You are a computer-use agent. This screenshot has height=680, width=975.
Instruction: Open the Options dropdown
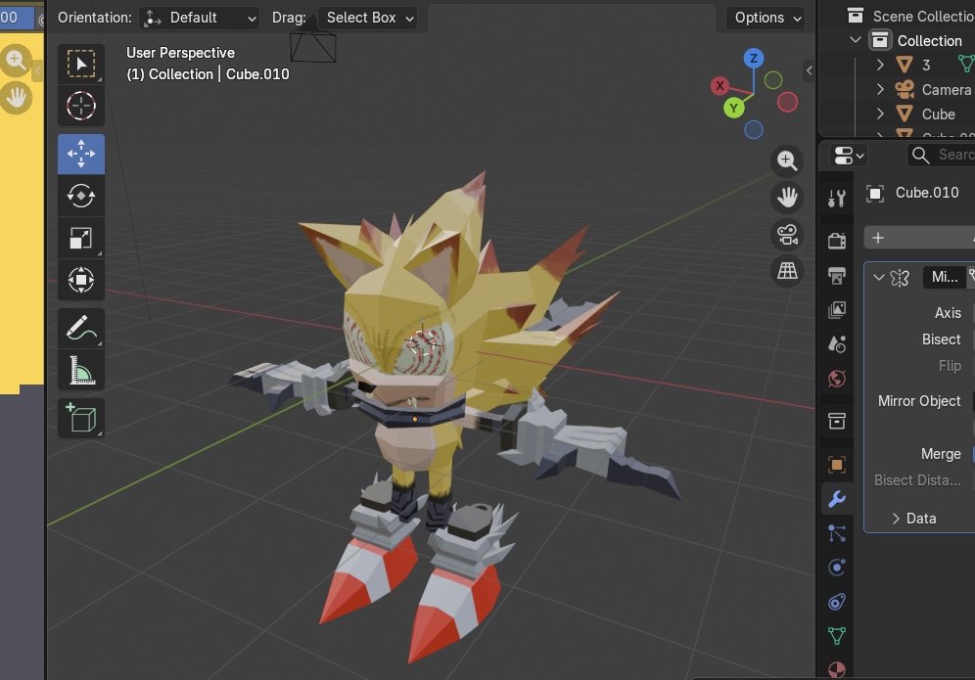click(x=766, y=18)
